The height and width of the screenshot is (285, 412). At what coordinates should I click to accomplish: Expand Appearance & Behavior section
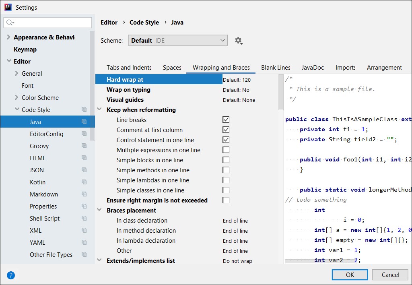click(x=9, y=37)
